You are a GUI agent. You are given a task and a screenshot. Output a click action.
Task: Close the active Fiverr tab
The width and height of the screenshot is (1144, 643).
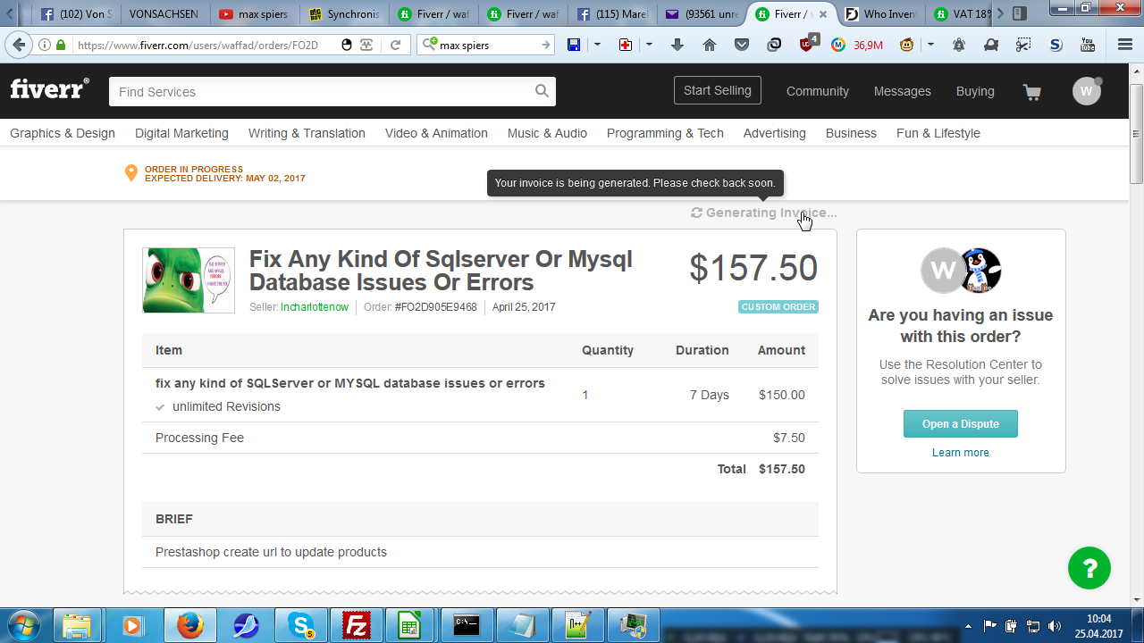point(823,14)
